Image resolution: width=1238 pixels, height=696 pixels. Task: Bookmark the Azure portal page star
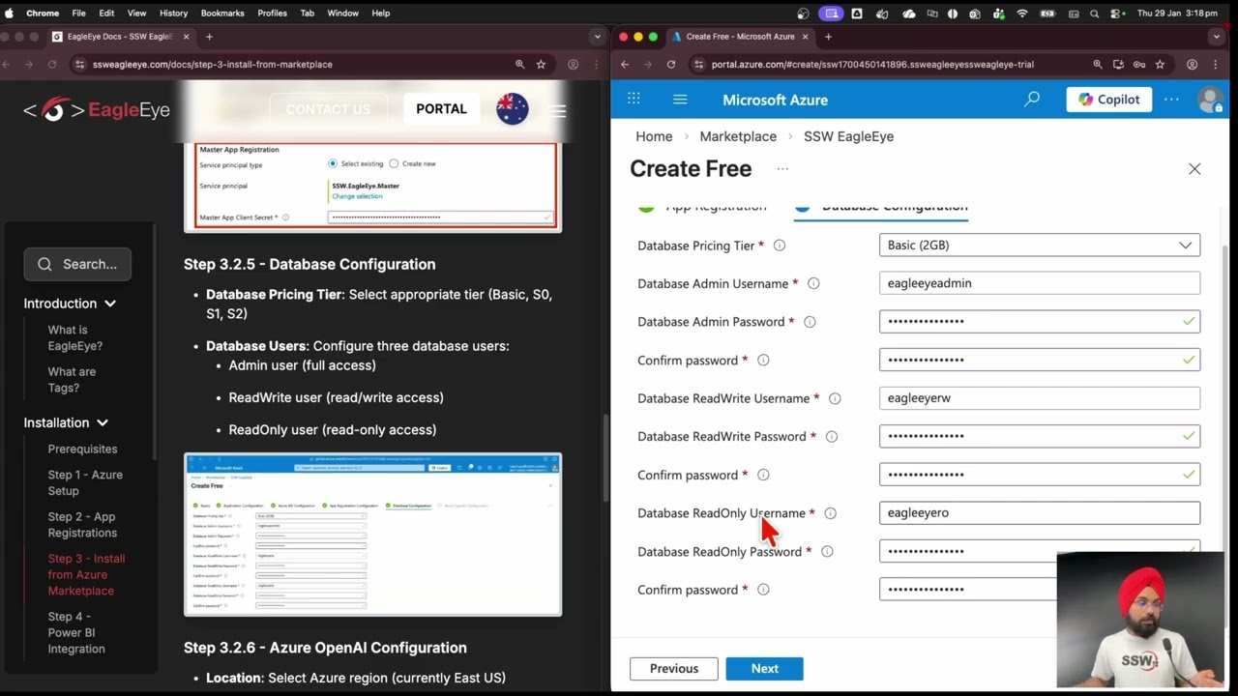(x=1160, y=64)
